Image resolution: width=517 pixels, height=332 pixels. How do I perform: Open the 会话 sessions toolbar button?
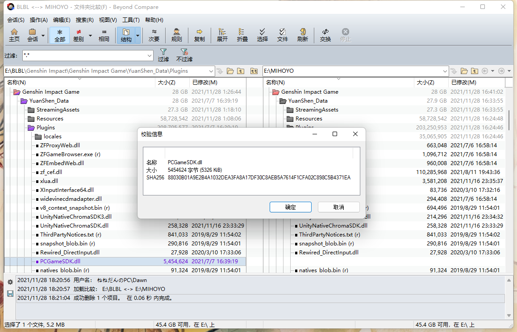(32, 35)
